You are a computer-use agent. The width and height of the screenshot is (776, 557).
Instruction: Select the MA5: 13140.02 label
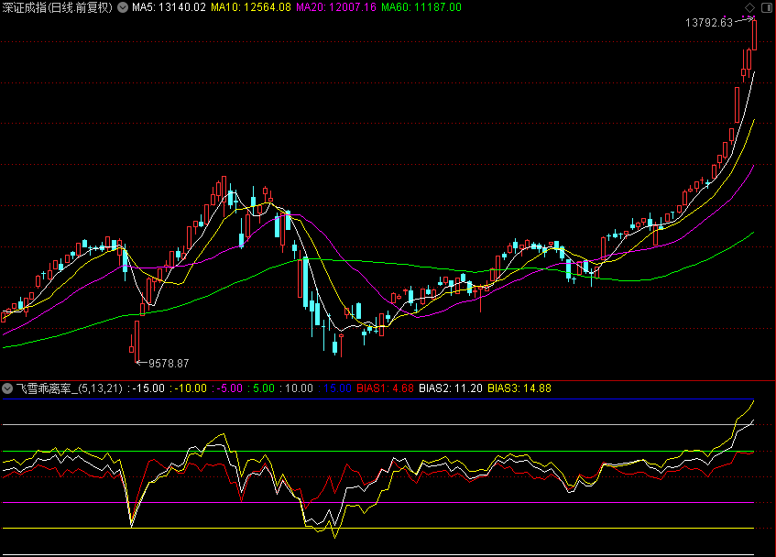click(169, 7)
